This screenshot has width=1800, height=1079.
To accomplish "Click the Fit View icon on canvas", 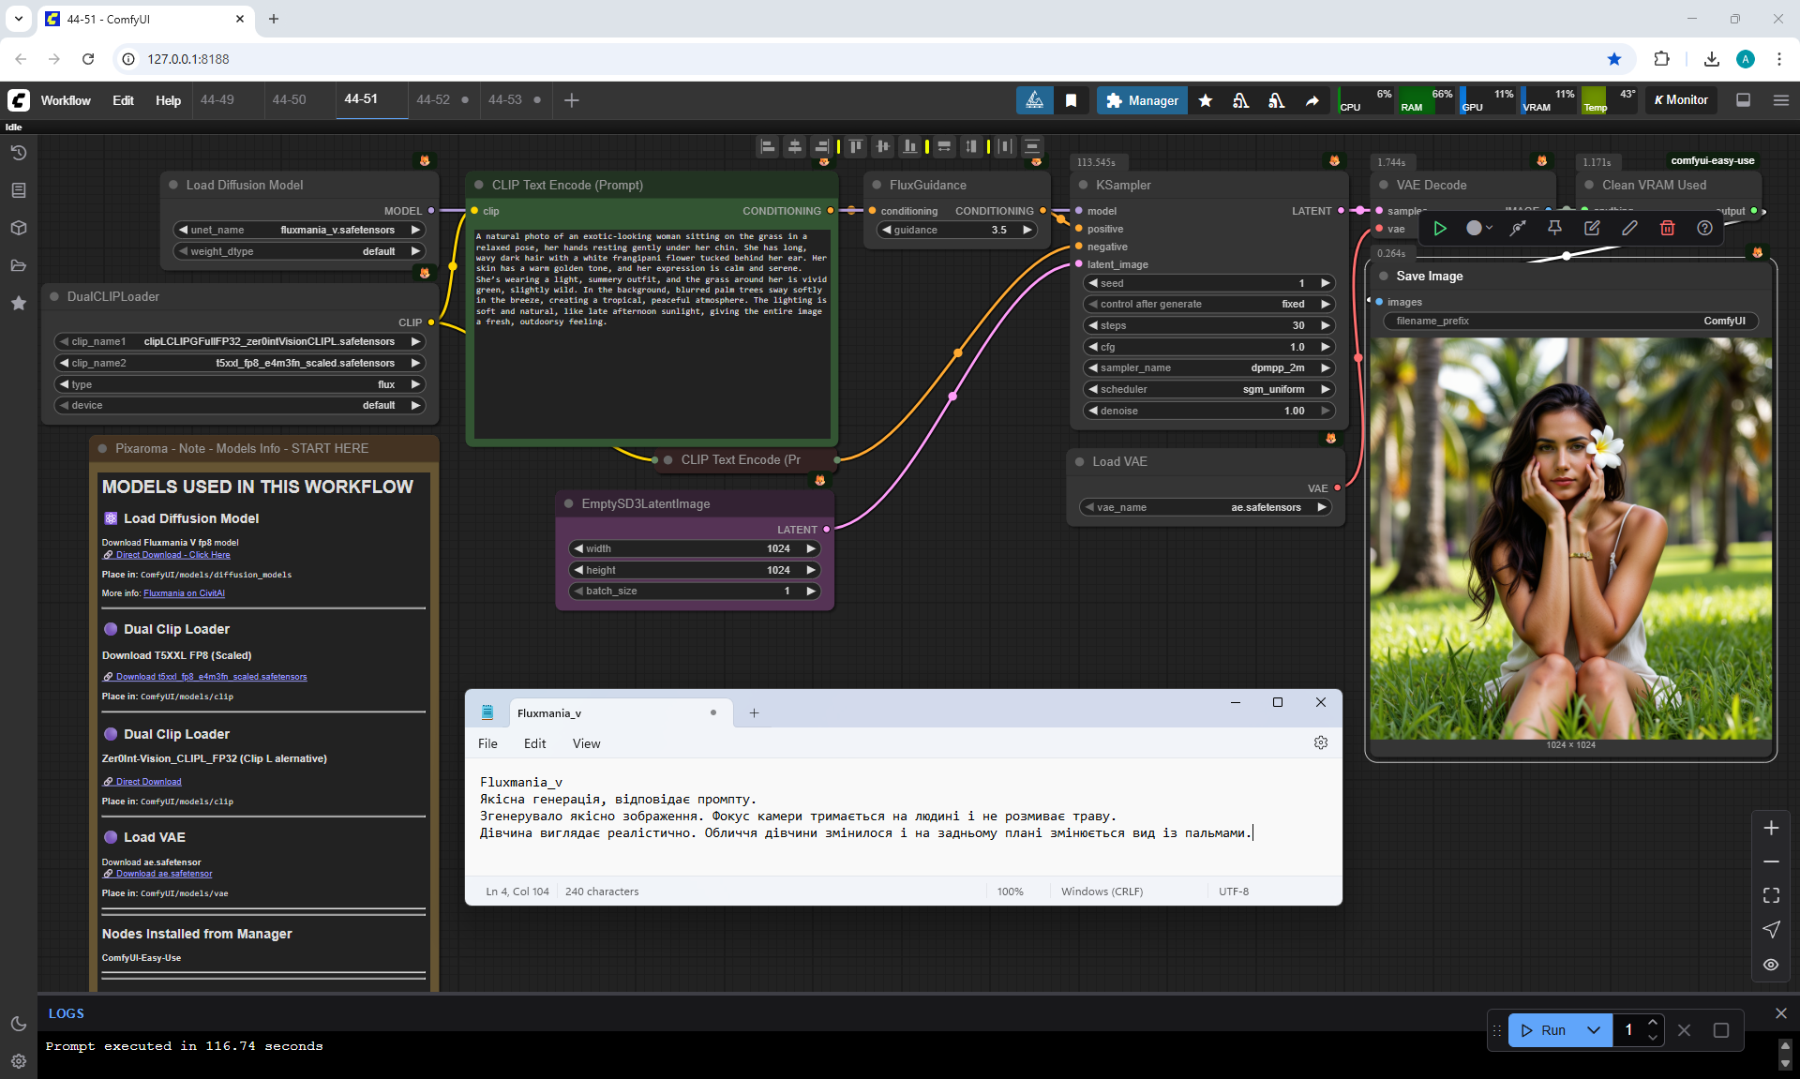I will pos(1771,895).
